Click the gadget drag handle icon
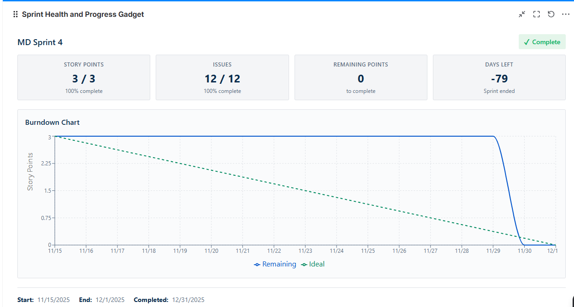Screen dimensions: 574x307 (x=16, y=15)
